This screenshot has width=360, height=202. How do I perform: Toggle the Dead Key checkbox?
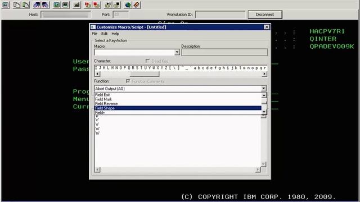tap(147, 61)
